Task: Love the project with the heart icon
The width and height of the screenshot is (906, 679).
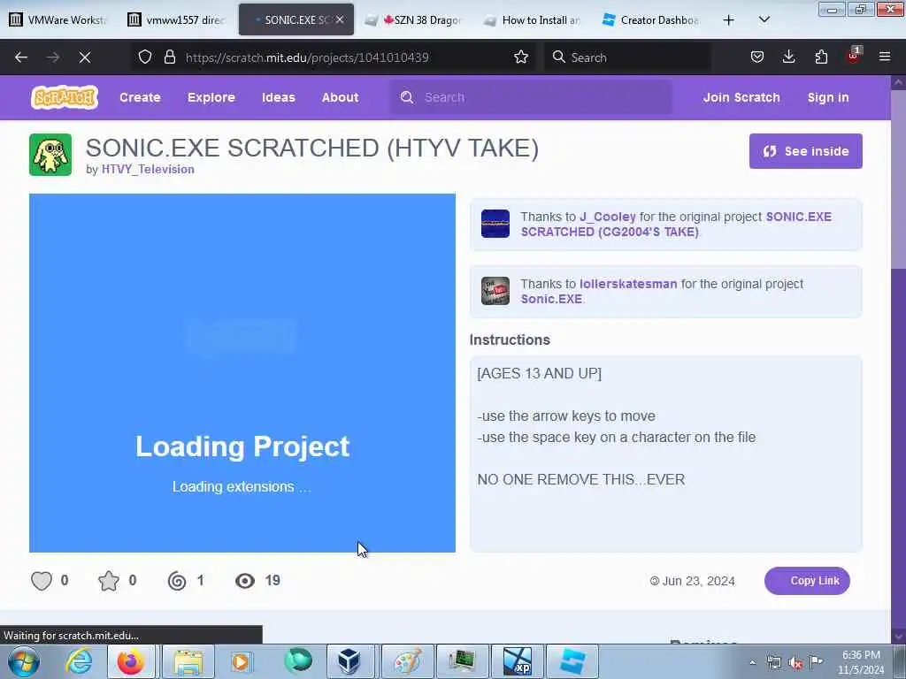Action: pyautogui.click(x=42, y=581)
